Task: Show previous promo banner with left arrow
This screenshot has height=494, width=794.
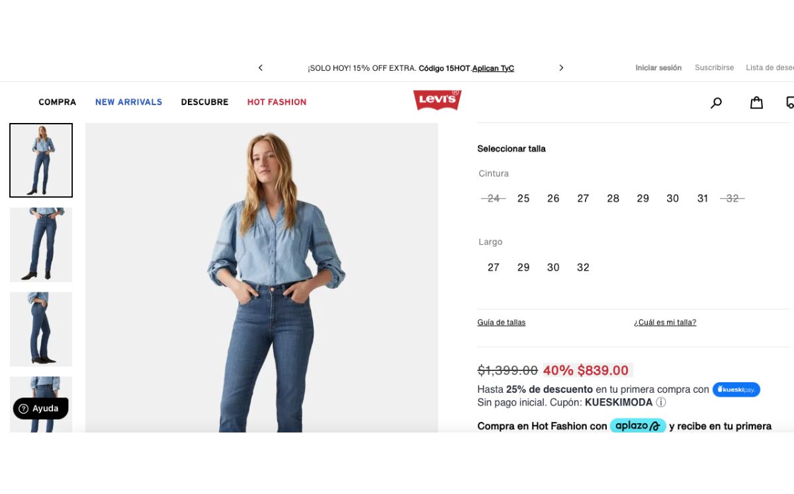Action: (261, 67)
